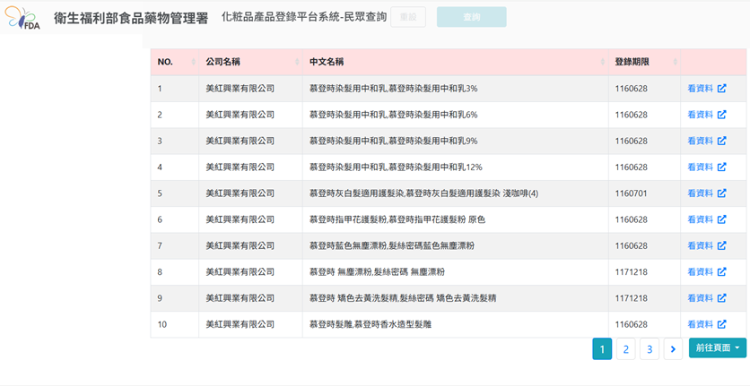The height and width of the screenshot is (386, 750).
Task: Go to page 3
Action: coord(650,349)
